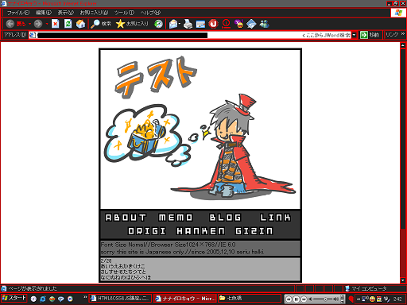Click the スタート Start button

coord(14,298)
